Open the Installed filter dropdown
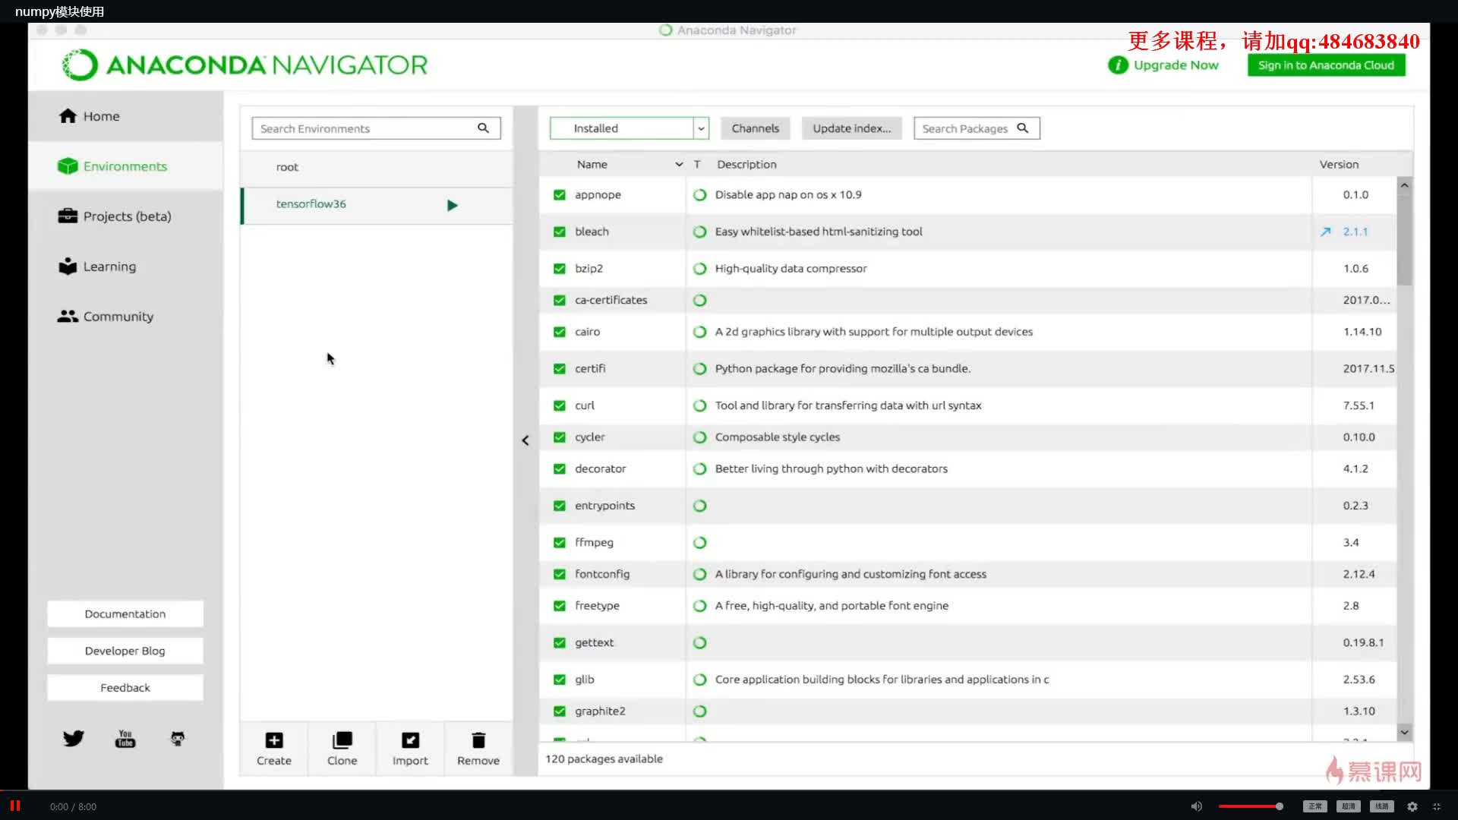Viewport: 1458px width, 820px height. pyautogui.click(x=629, y=128)
